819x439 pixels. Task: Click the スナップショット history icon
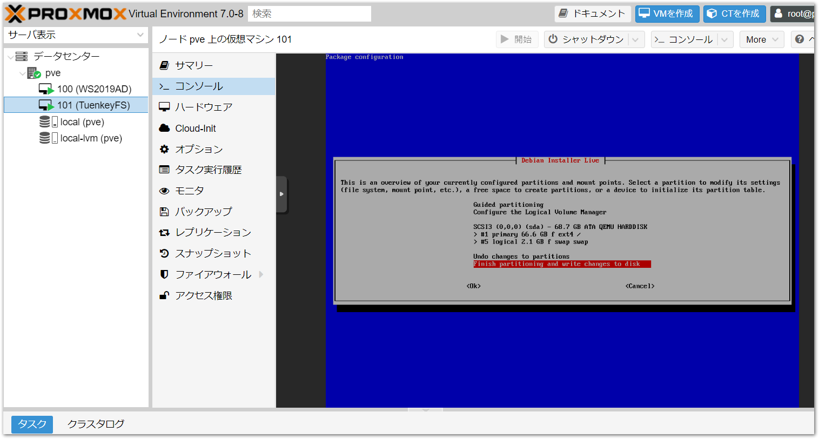[x=164, y=253]
